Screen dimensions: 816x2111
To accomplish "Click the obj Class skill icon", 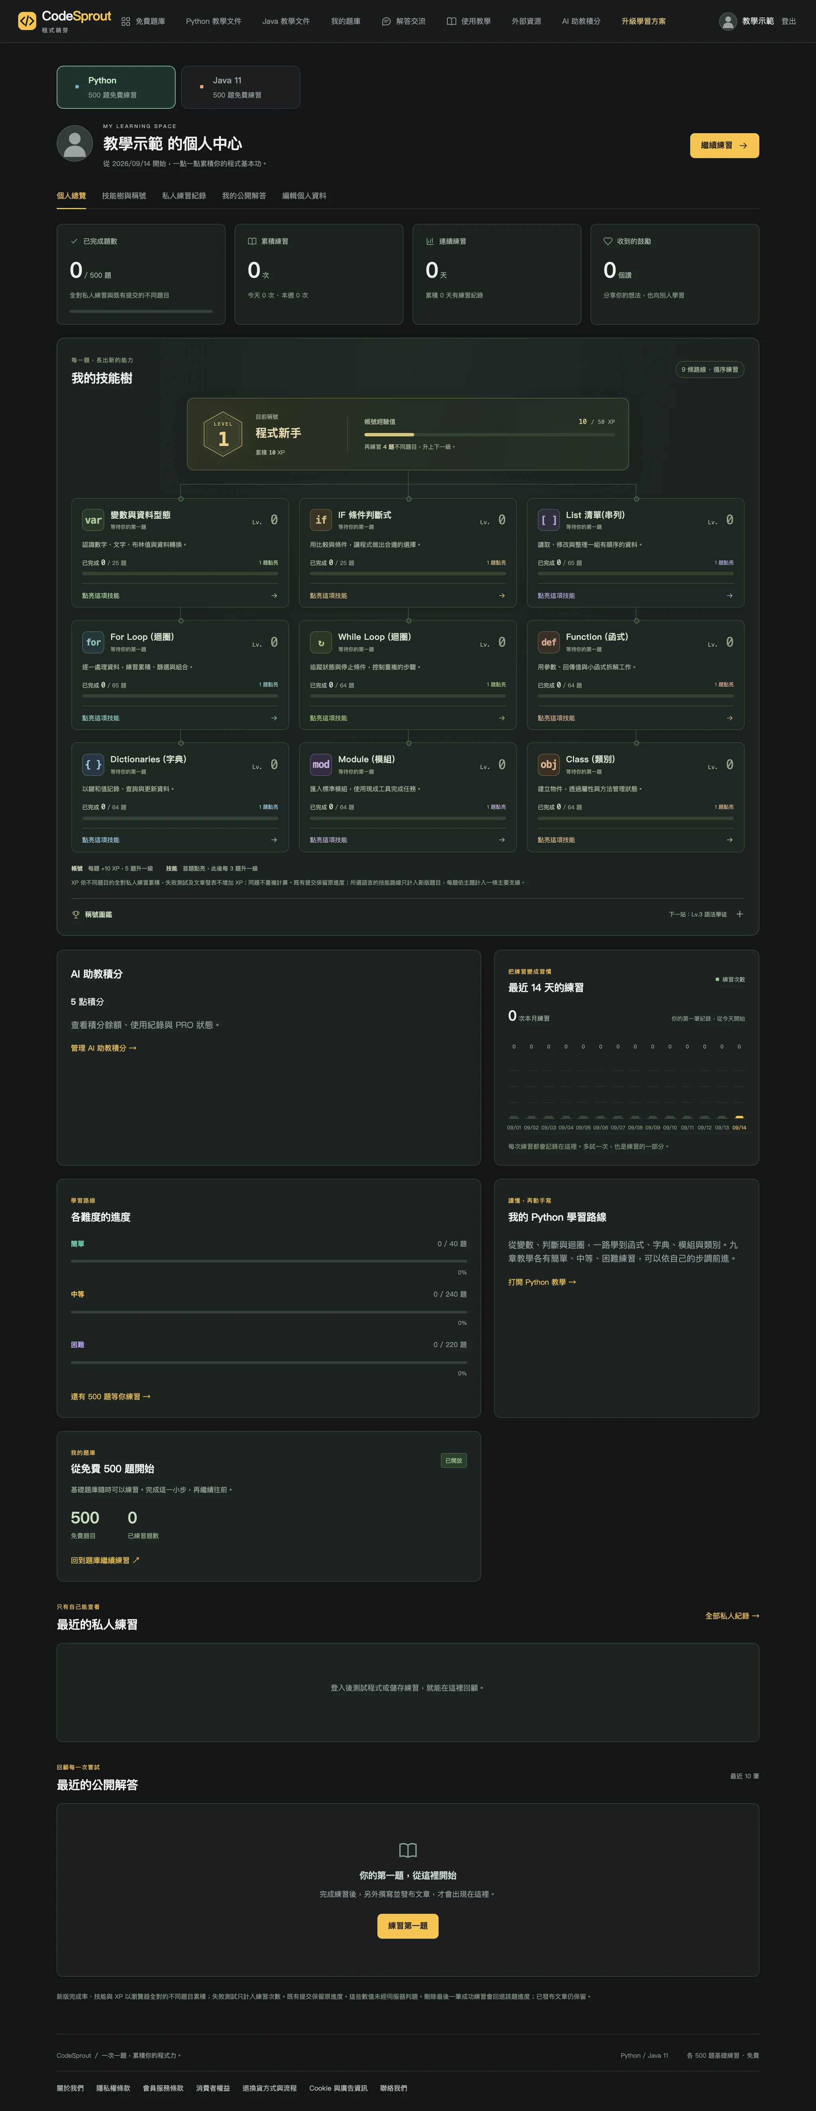I will [x=549, y=765].
